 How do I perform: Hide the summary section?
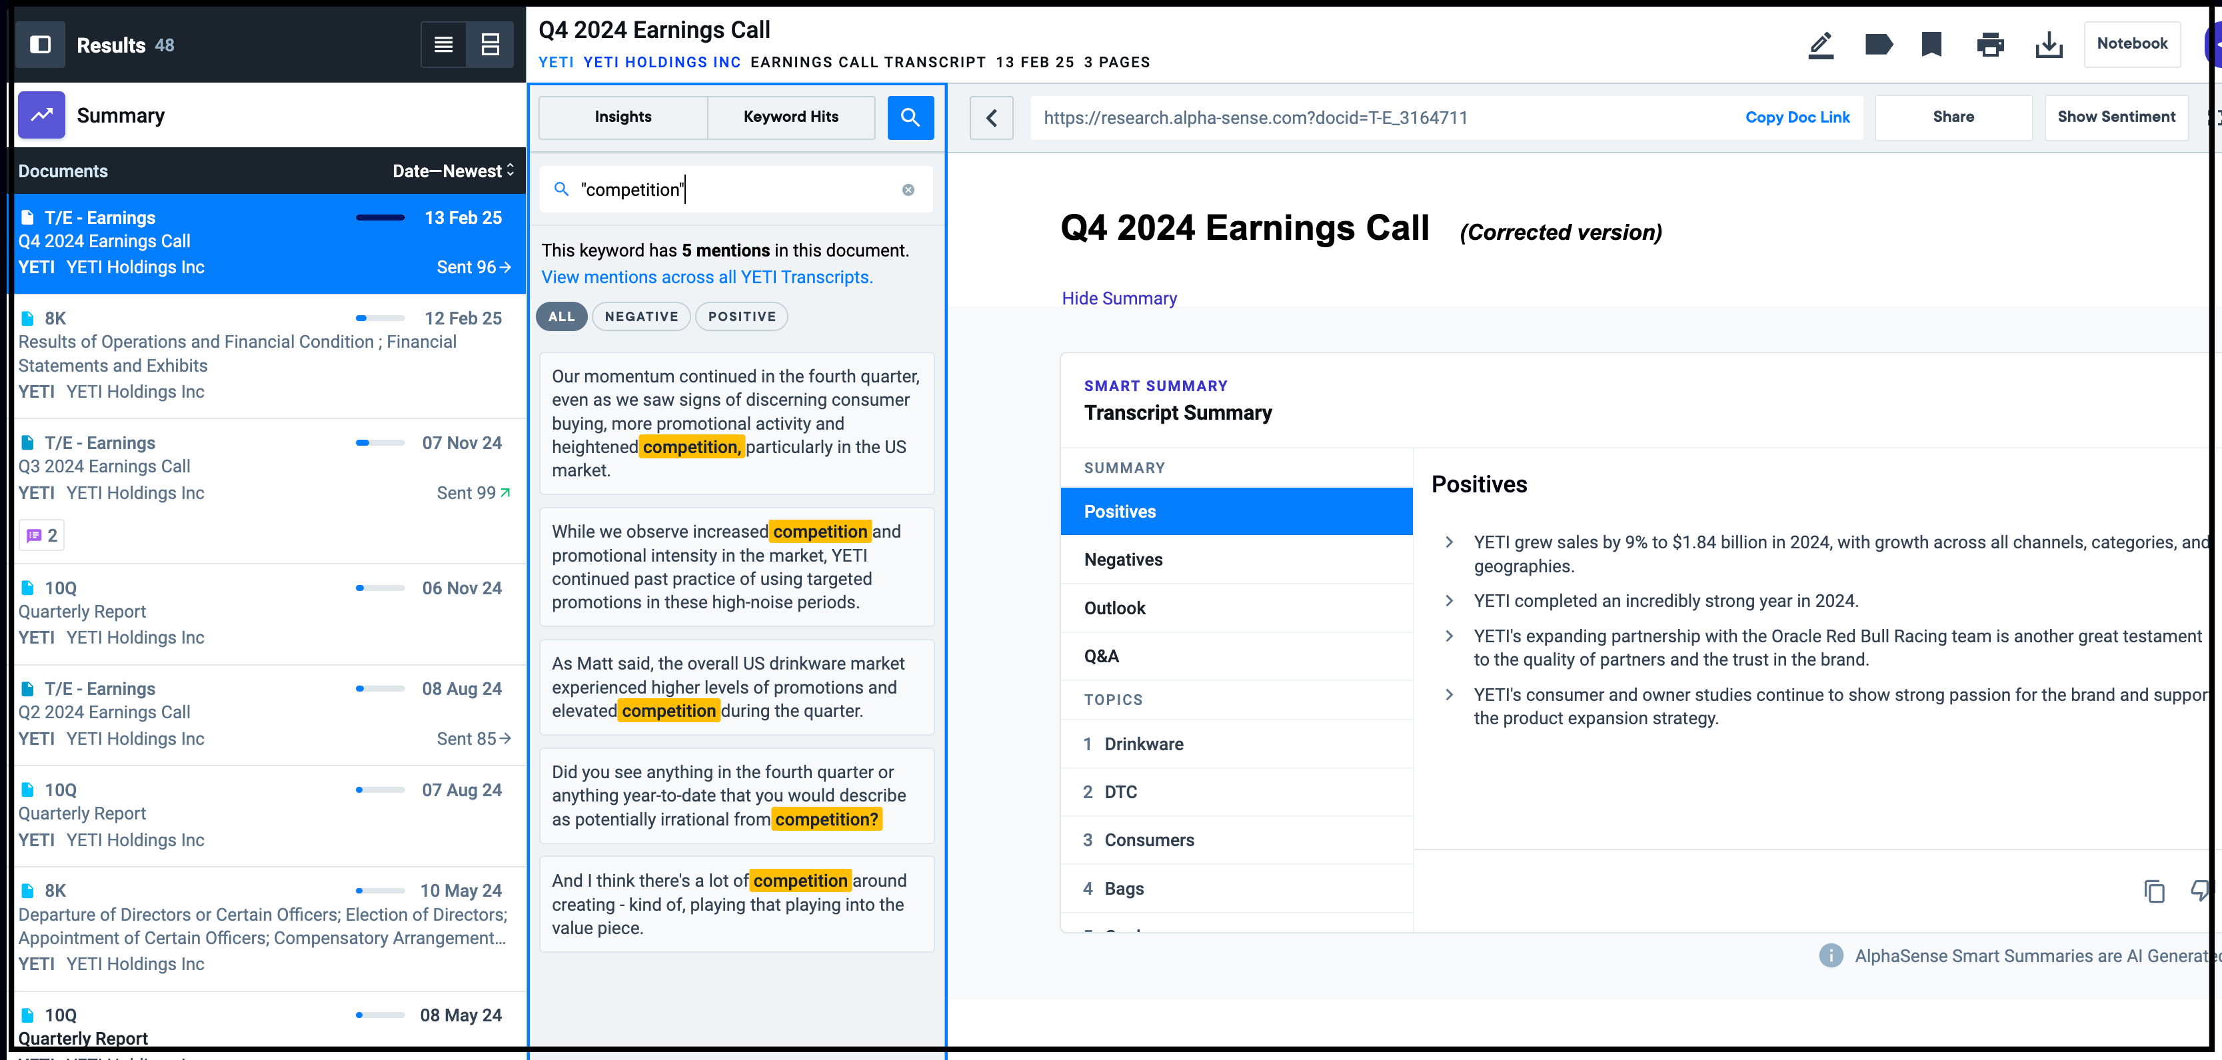[1119, 298]
